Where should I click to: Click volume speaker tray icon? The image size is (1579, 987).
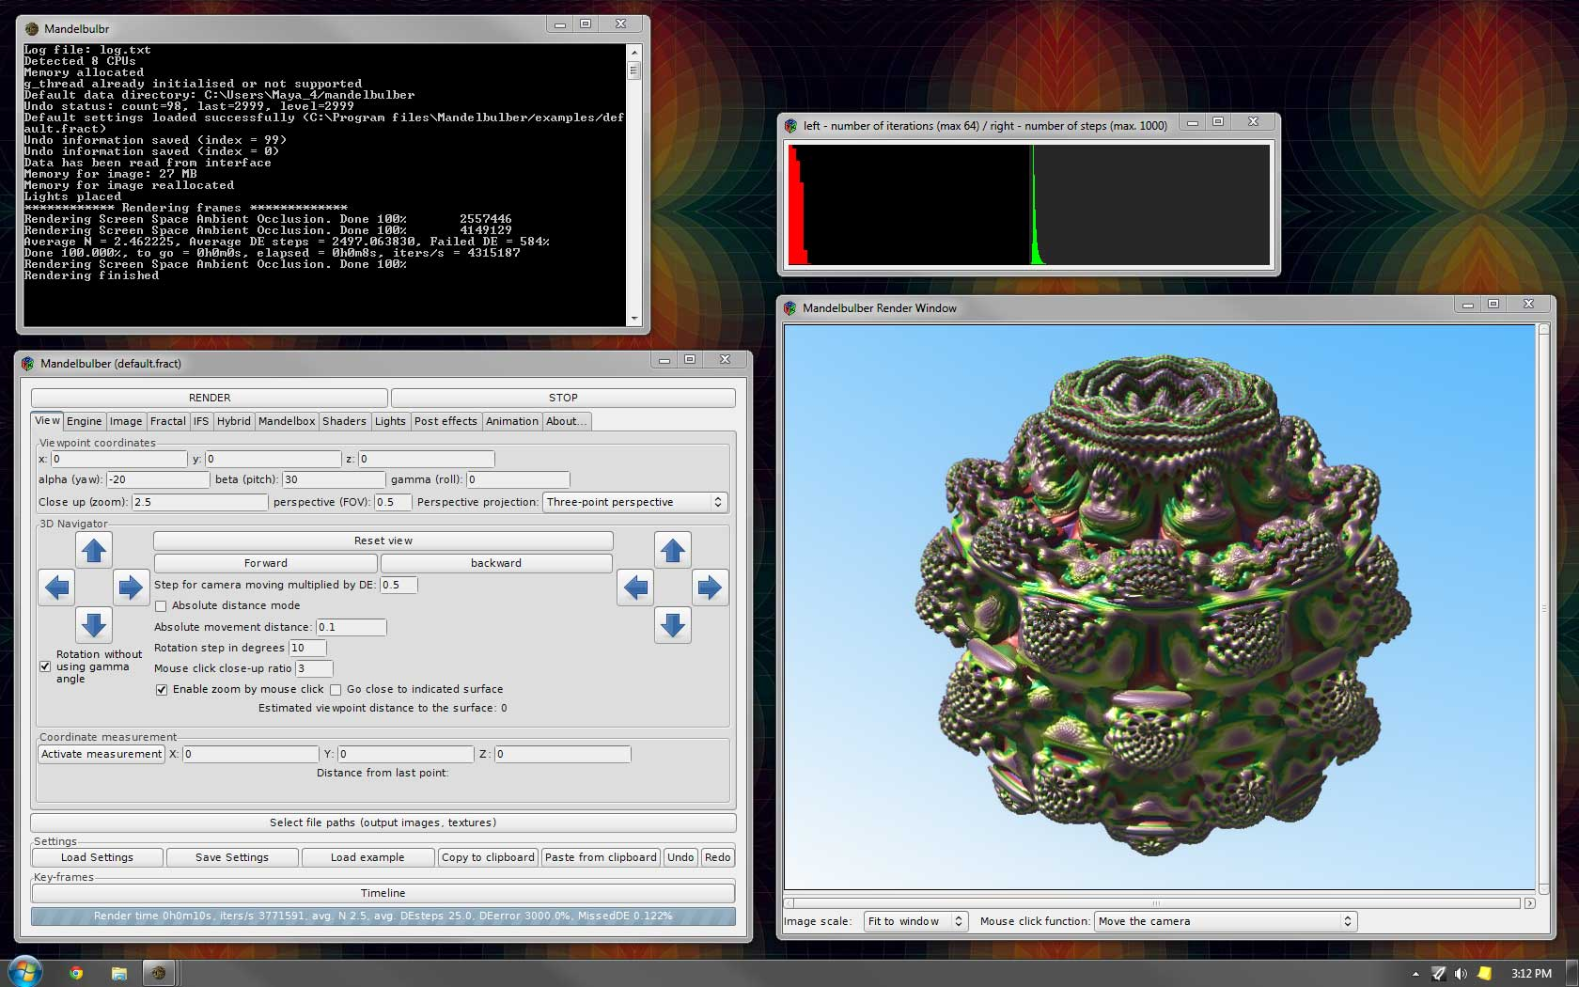1461,973
